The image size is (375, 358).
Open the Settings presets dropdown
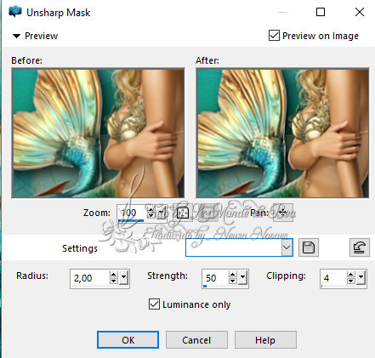(x=287, y=247)
